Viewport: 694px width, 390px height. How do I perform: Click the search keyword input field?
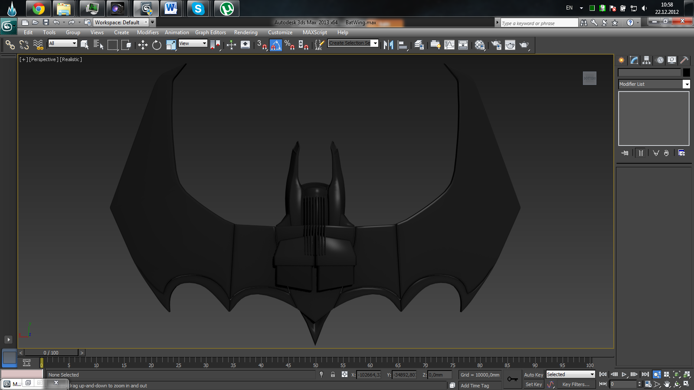point(539,23)
